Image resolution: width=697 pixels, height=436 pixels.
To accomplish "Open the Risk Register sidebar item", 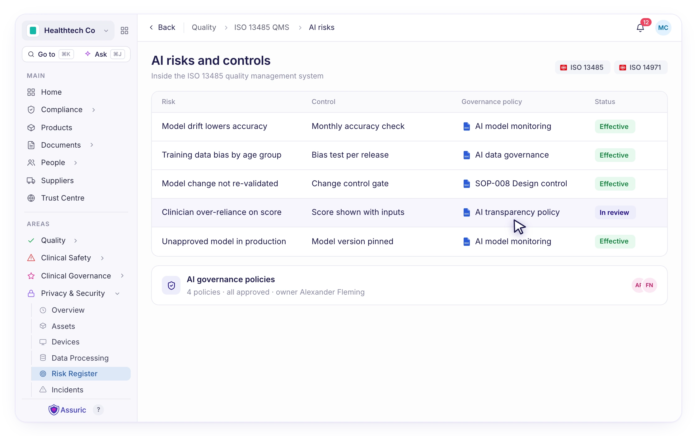I will (x=81, y=374).
